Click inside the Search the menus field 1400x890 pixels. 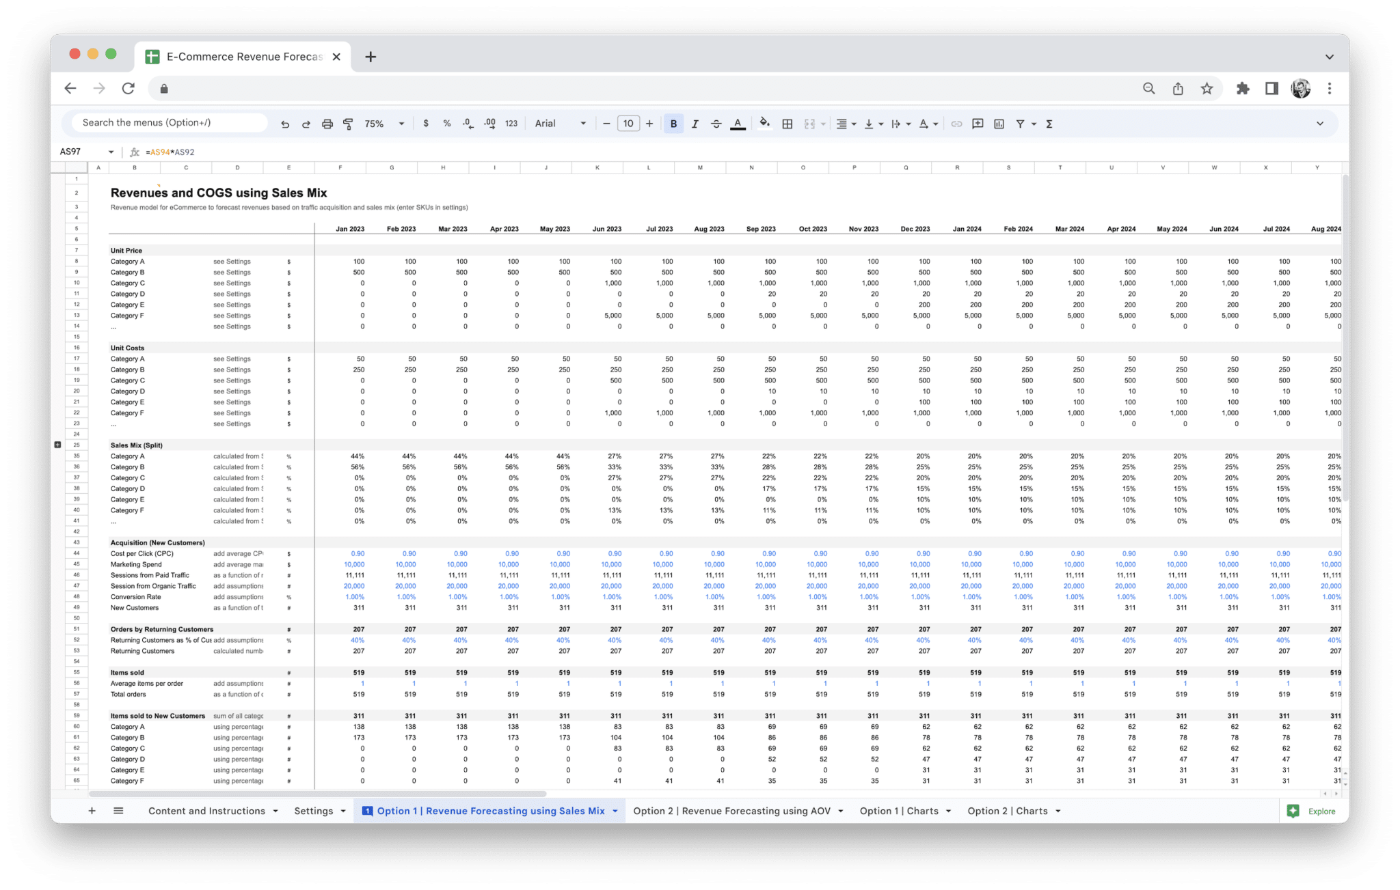168,122
